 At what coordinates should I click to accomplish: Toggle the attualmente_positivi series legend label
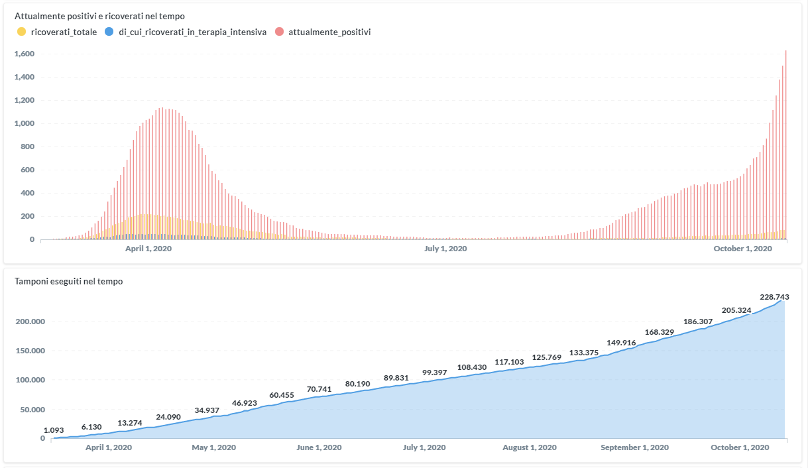[x=329, y=32]
